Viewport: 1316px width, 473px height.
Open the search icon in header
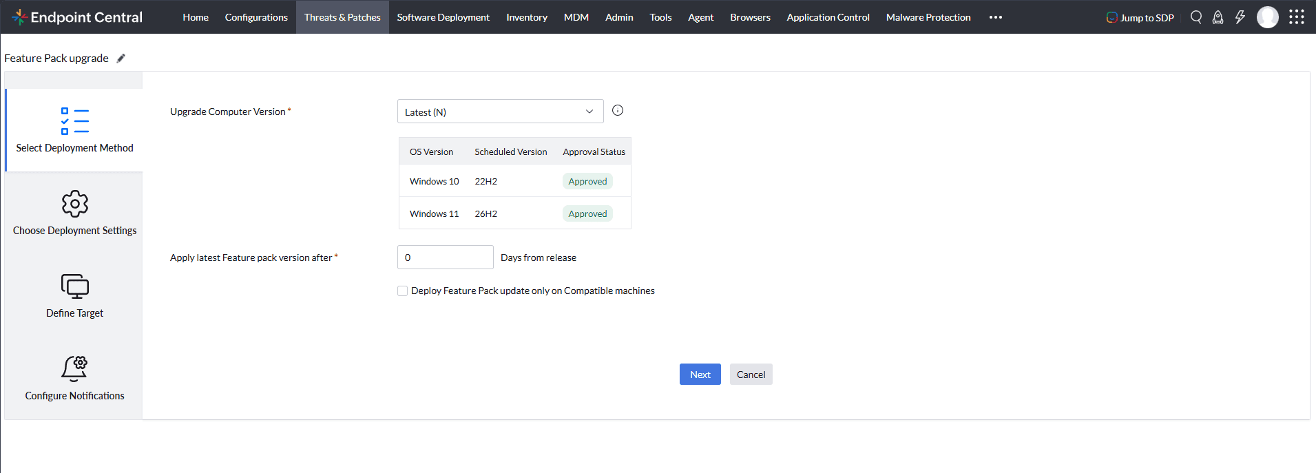coord(1196,17)
